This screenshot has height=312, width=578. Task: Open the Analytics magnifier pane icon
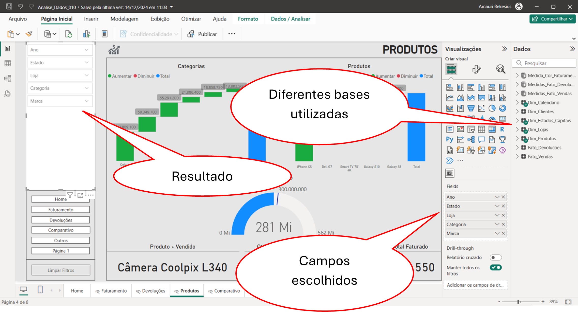[500, 69]
